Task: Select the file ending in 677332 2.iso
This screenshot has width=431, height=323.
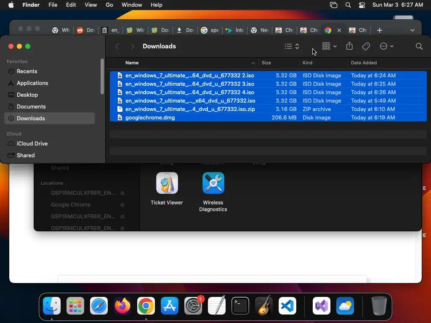Action: pos(268,75)
